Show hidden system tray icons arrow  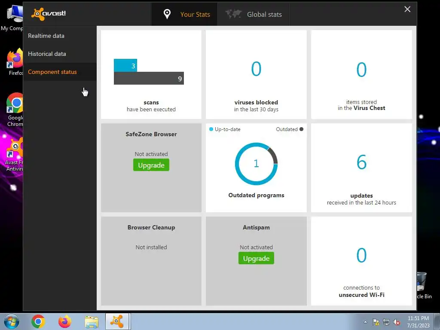pos(365,322)
